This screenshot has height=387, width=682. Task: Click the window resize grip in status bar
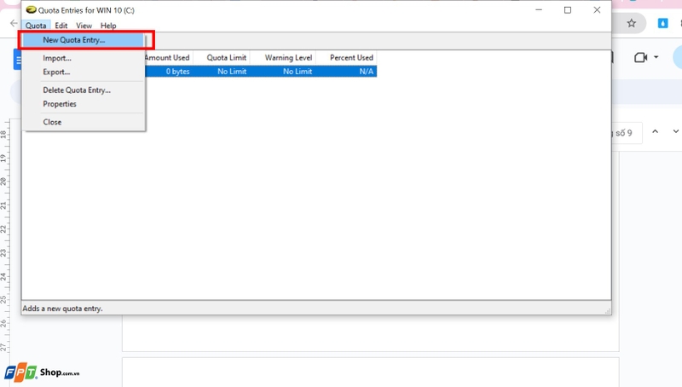click(608, 310)
